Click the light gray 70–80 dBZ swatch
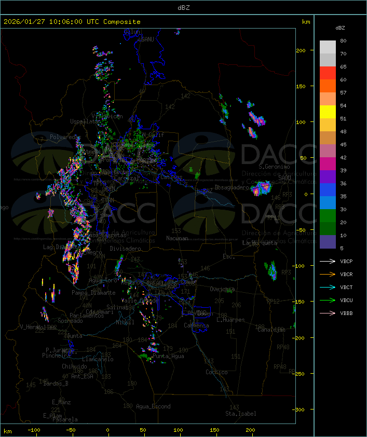Viewport: 367px width, 437px height. click(x=328, y=47)
